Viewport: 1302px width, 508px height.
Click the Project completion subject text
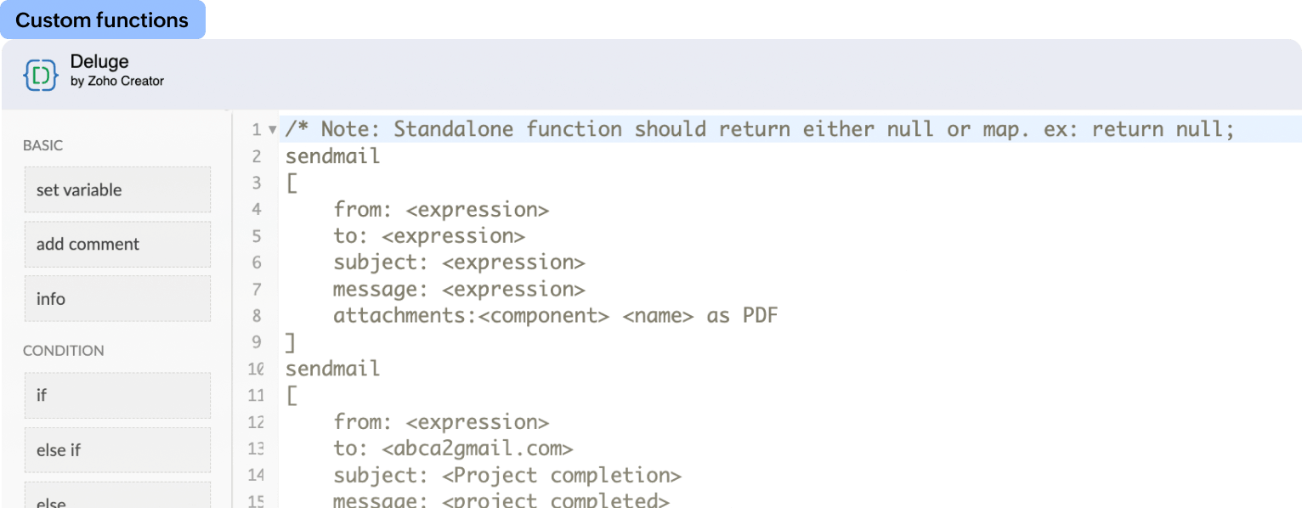[x=562, y=475]
